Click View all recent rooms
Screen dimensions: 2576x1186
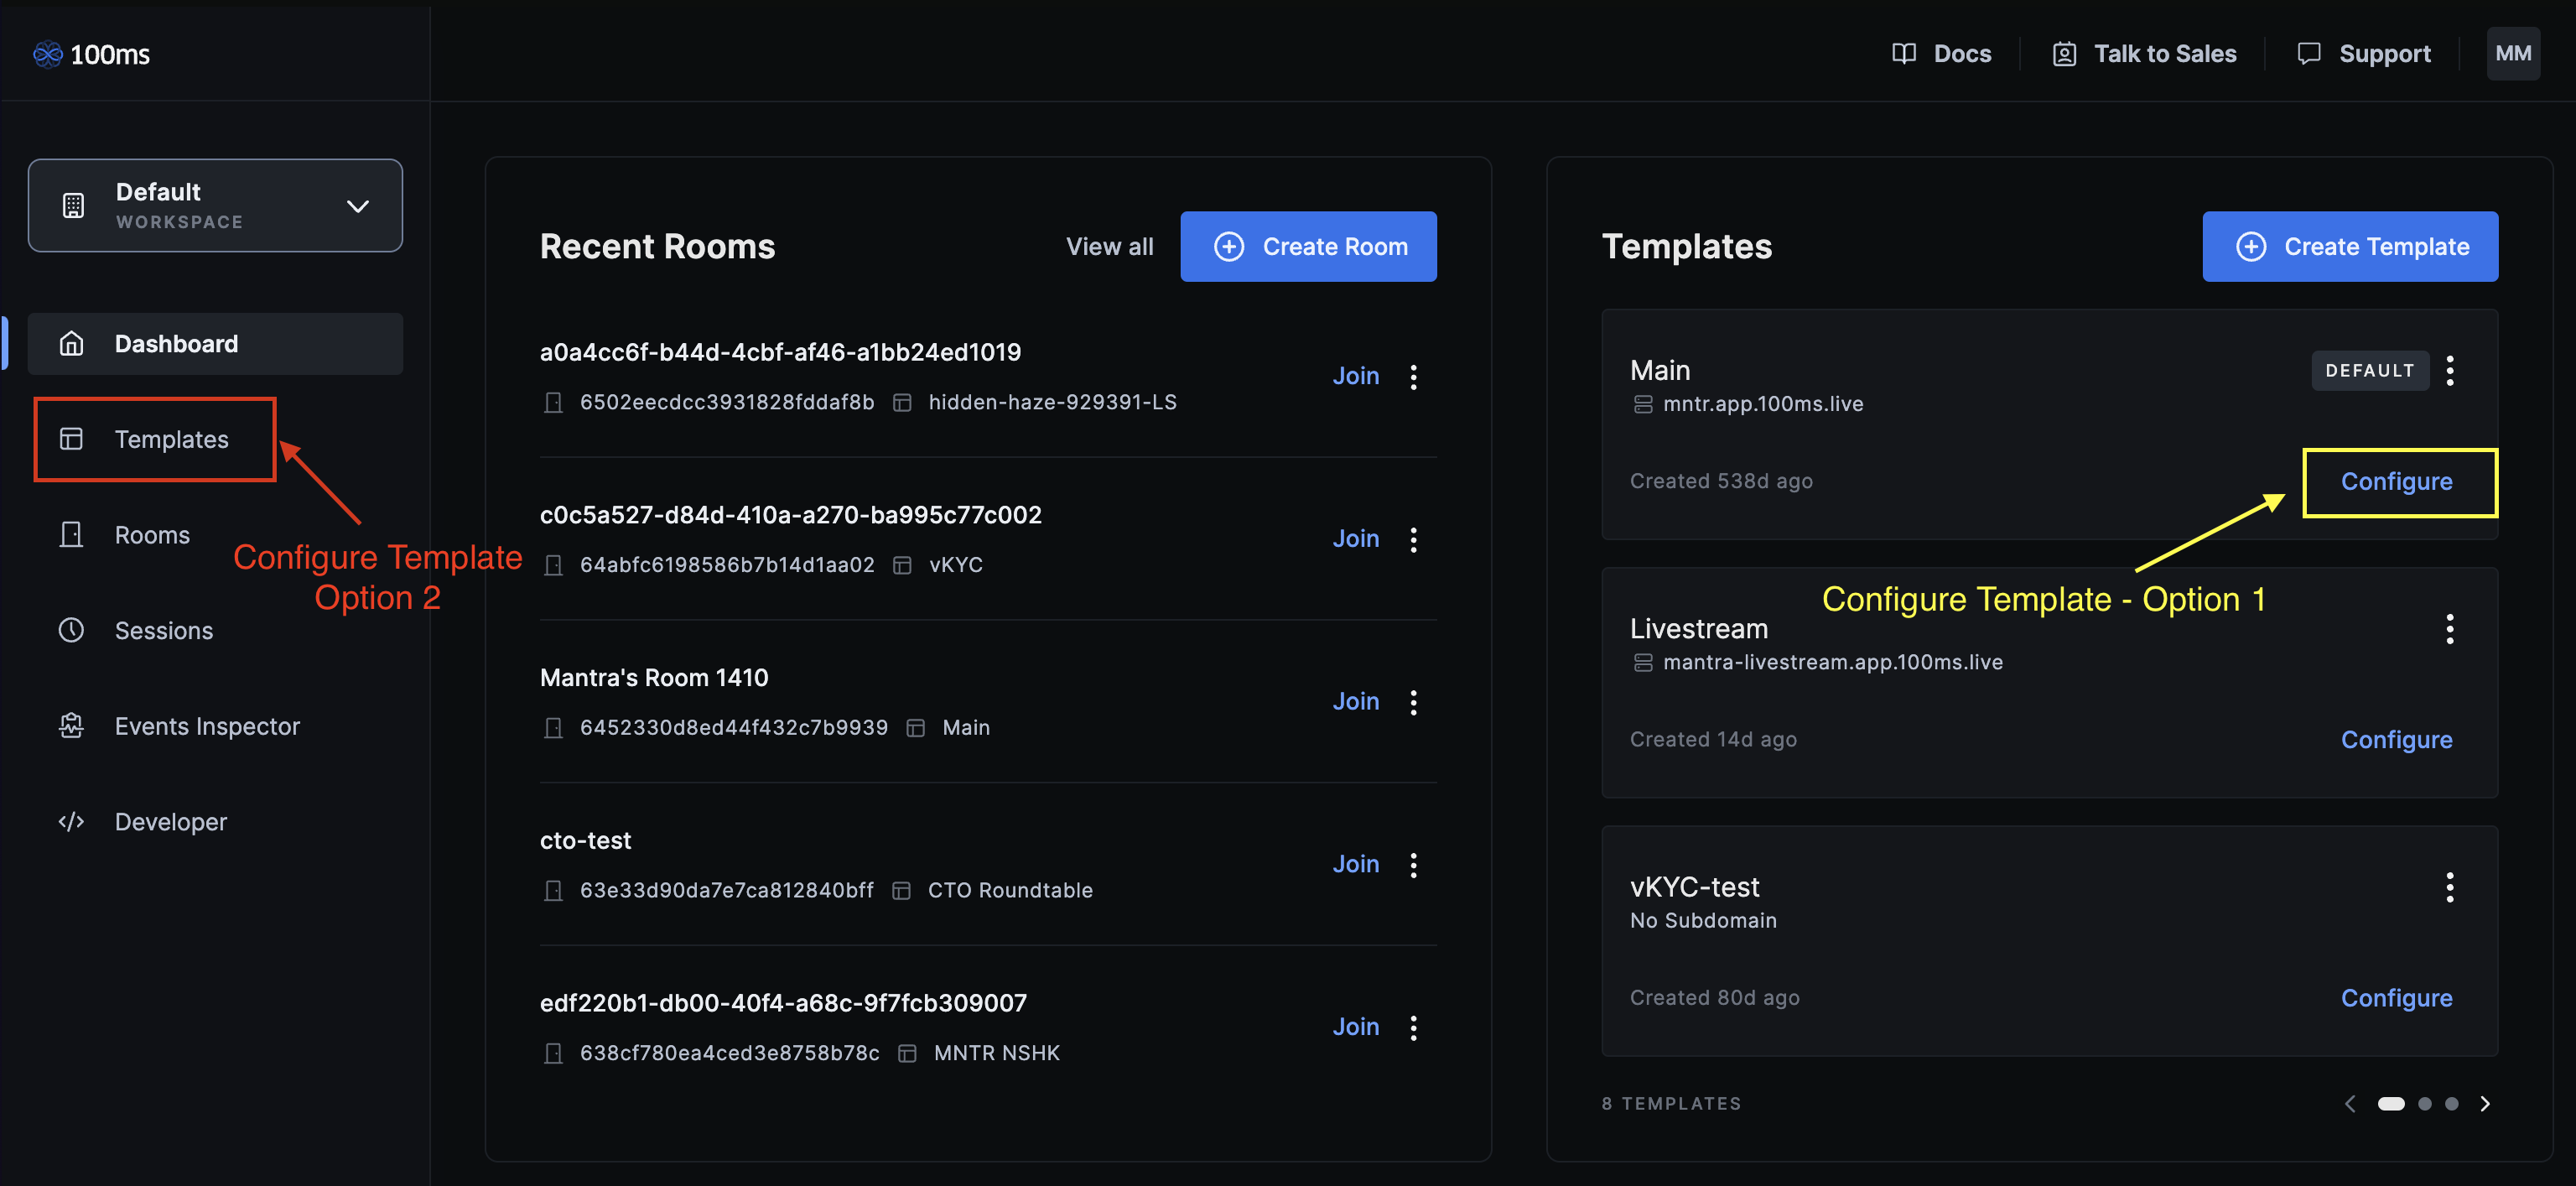coord(1109,247)
